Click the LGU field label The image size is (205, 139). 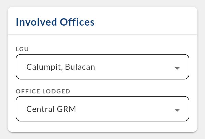click(22, 49)
